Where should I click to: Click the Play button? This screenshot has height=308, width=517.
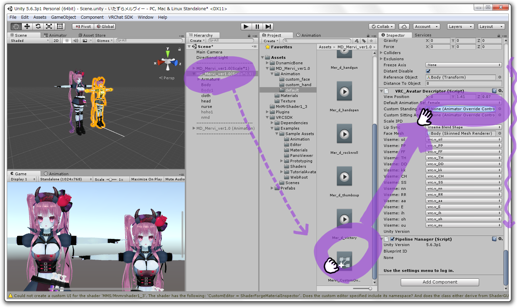pyautogui.click(x=246, y=26)
